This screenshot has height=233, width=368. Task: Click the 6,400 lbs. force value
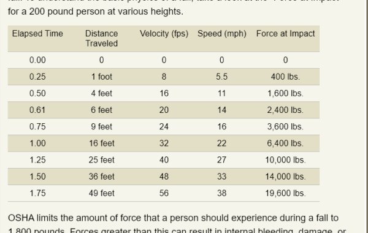coord(285,143)
